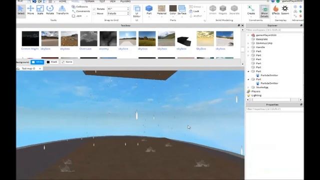This screenshot has height=180, width=320.
Task: Select the black box skybox thumbnail
Action: [x=184, y=40]
